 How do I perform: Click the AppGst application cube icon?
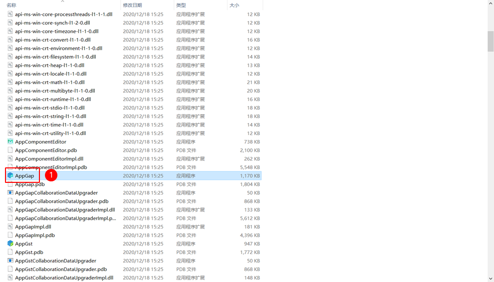[10, 244]
